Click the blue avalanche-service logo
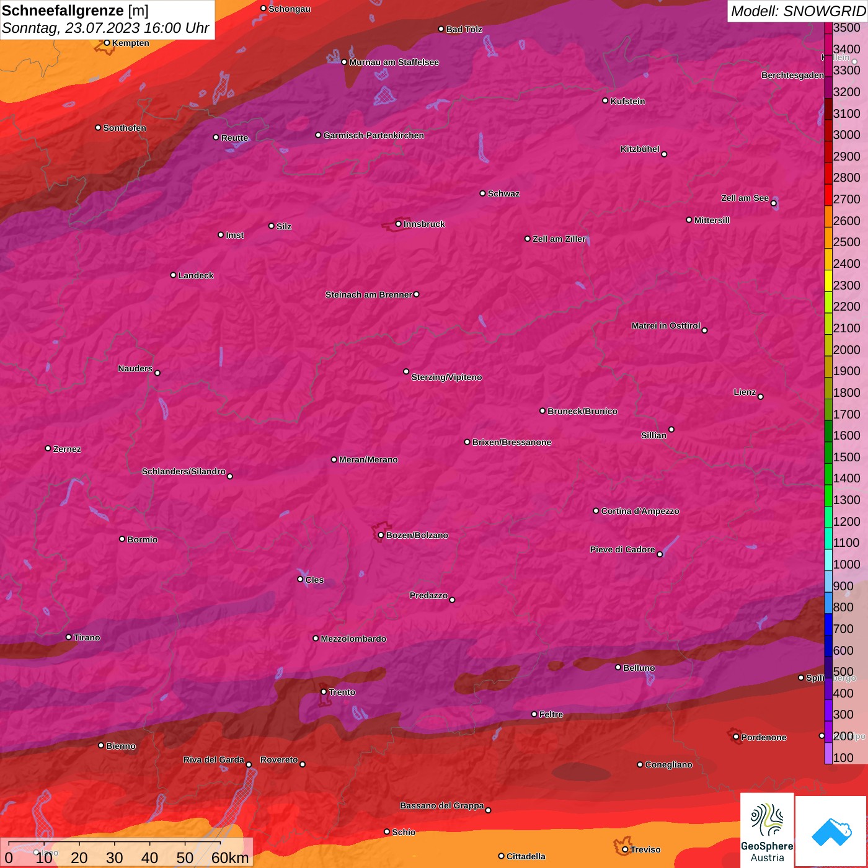 [831, 832]
